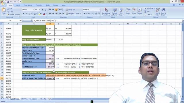Open the Font size dropdown

40,10
